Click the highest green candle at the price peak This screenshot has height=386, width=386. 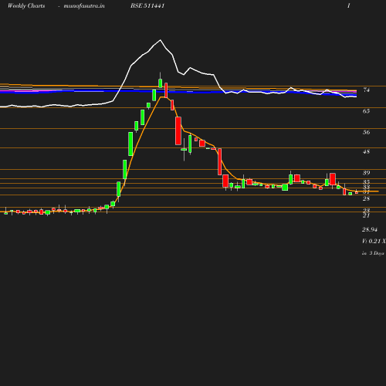(x=161, y=83)
